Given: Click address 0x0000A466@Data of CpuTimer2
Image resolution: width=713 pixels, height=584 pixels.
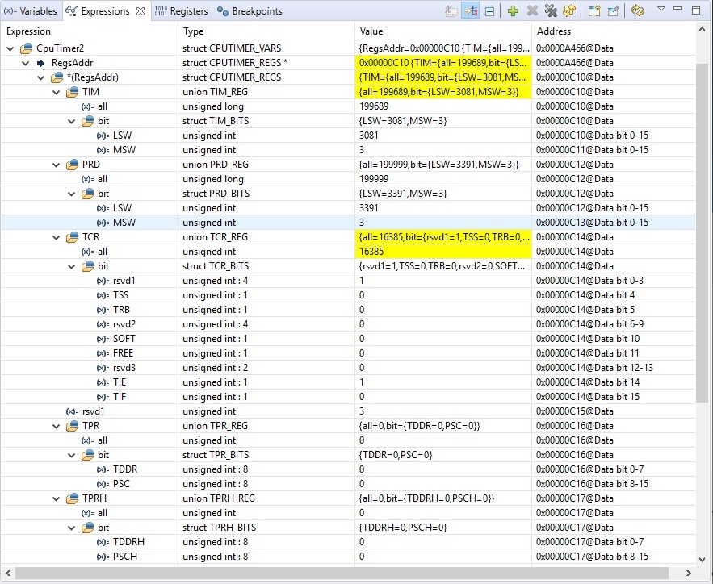Looking at the screenshot, I should tap(575, 48).
